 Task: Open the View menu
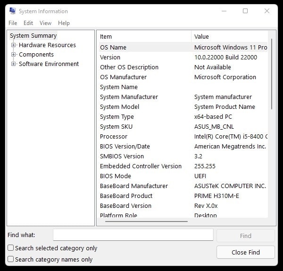(45, 23)
